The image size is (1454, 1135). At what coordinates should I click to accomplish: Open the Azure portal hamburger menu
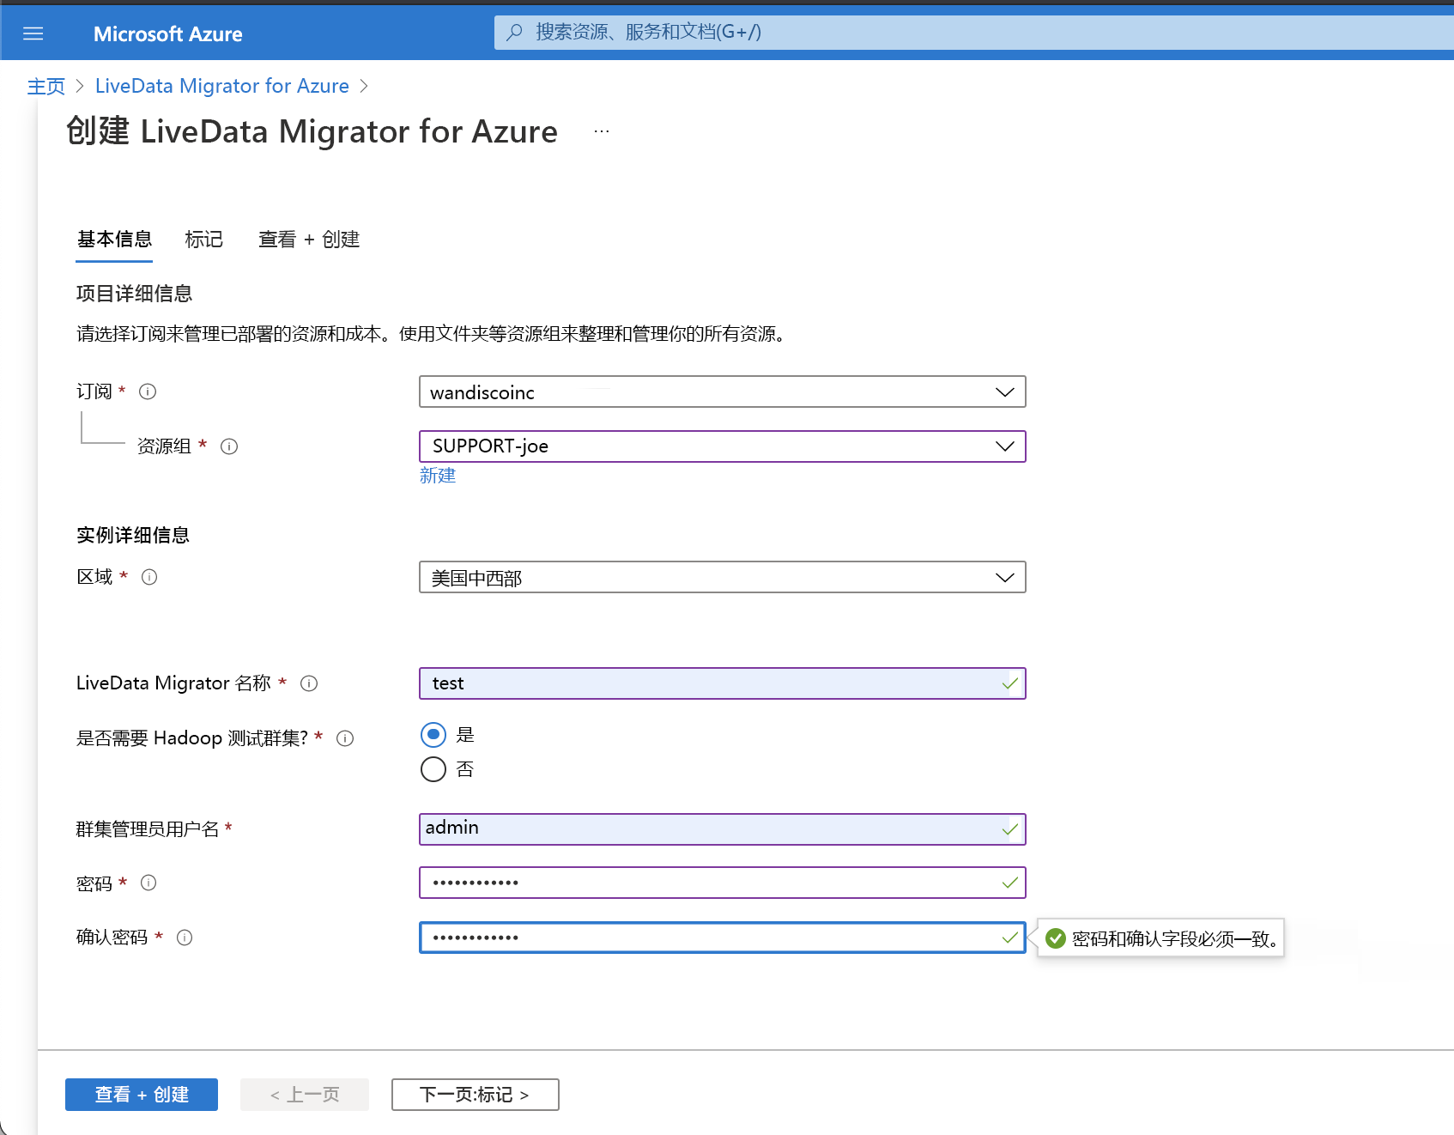click(x=33, y=33)
